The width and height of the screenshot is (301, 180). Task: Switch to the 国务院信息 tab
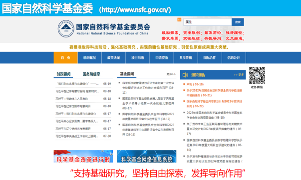click(91, 74)
